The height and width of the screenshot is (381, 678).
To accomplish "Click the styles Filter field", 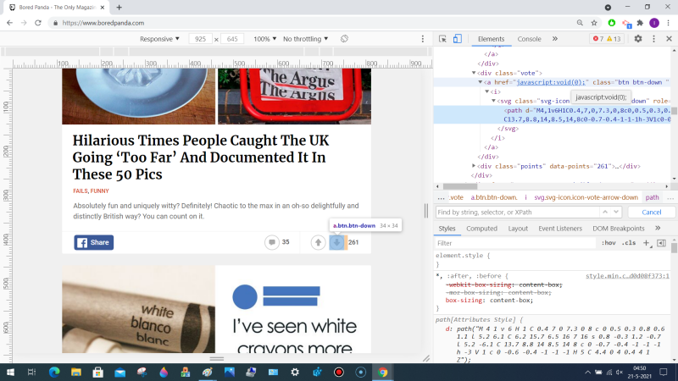I will pyautogui.click(x=514, y=243).
